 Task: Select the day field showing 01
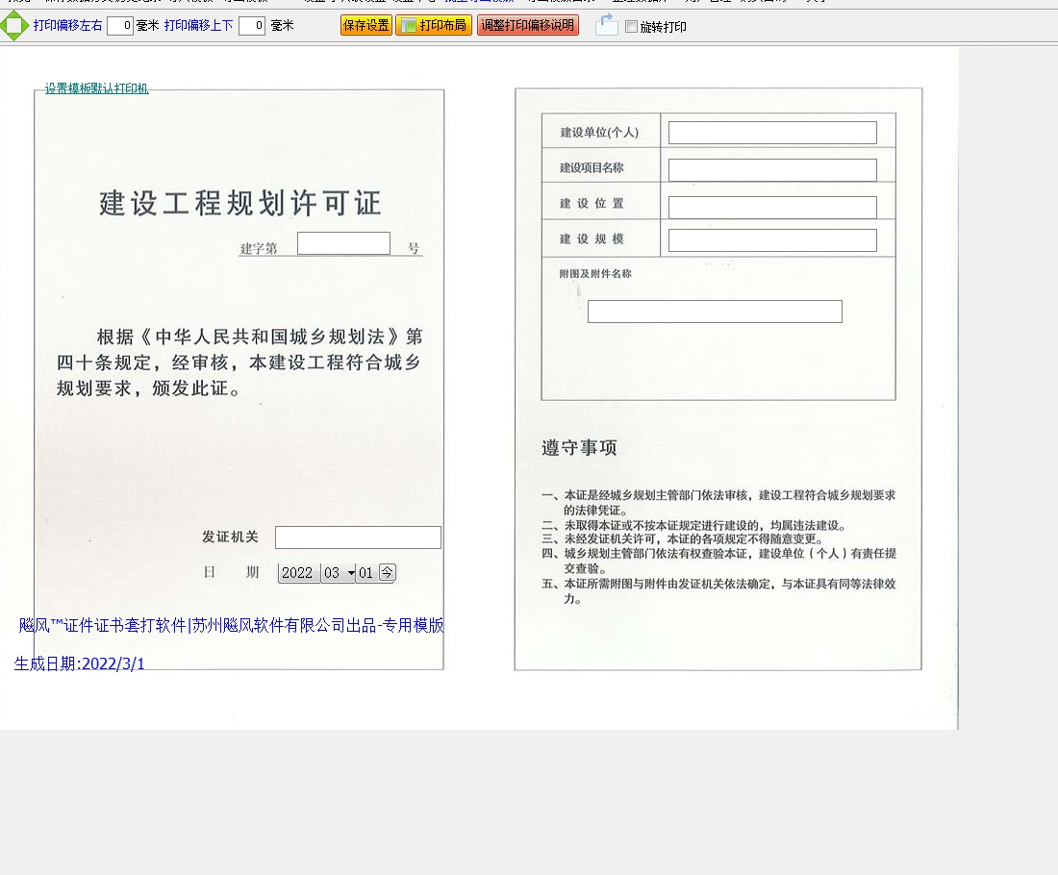[x=366, y=573]
